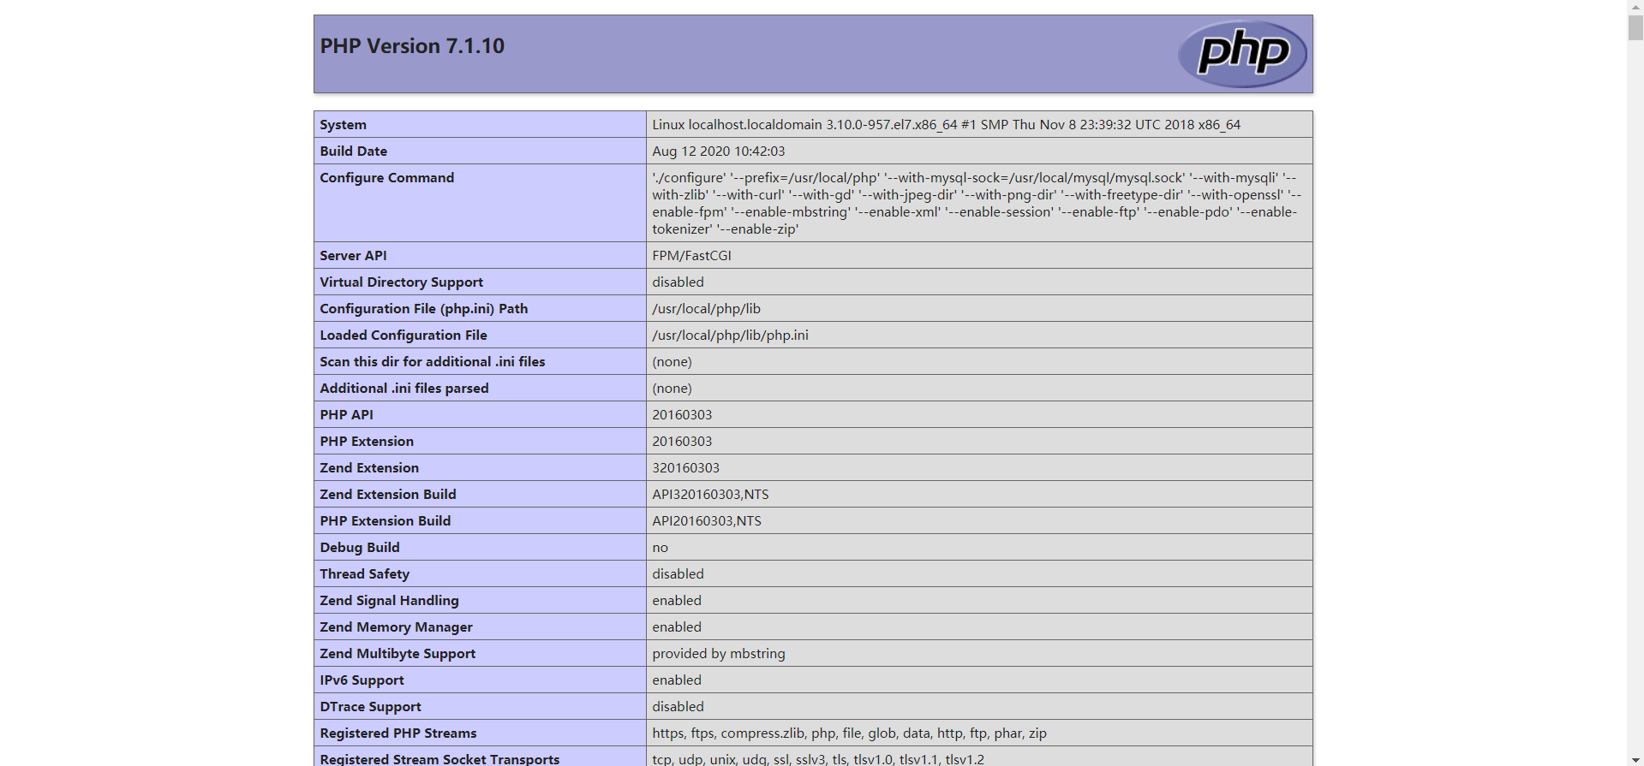The image size is (1644, 766).
Task: Click the "Server API" label
Action: point(353,256)
